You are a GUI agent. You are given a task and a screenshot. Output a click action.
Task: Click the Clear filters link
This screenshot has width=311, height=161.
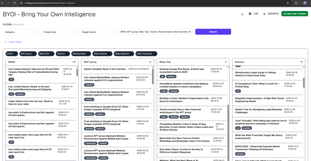click(x=15, y=42)
